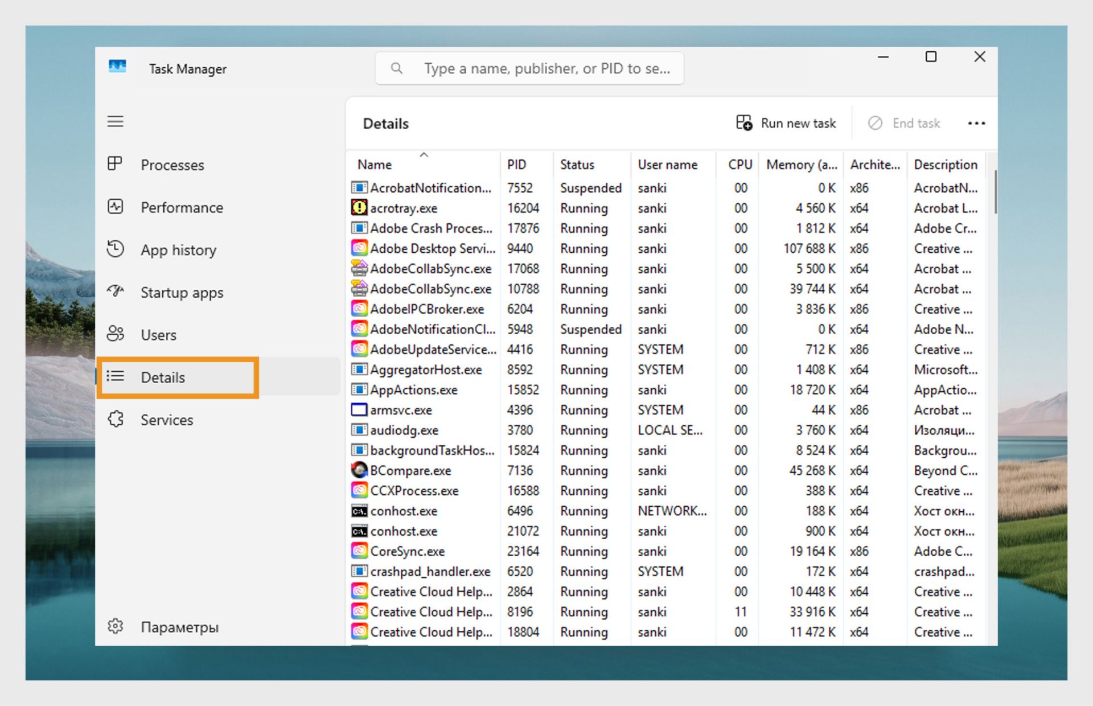Open the App history clock icon
Image resolution: width=1093 pixels, height=706 pixels.
tap(115, 249)
